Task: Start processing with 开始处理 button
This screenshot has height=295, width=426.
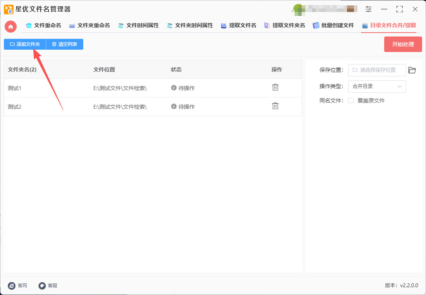Action: [x=403, y=44]
